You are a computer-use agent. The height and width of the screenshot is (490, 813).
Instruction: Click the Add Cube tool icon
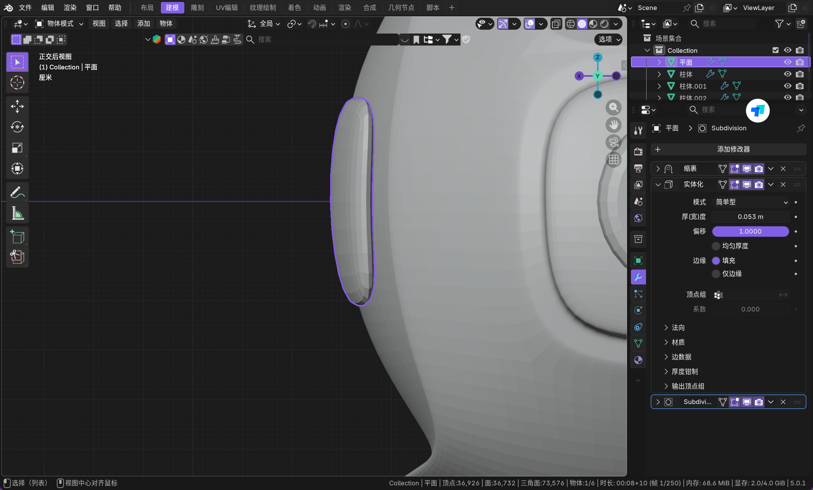coord(17,236)
